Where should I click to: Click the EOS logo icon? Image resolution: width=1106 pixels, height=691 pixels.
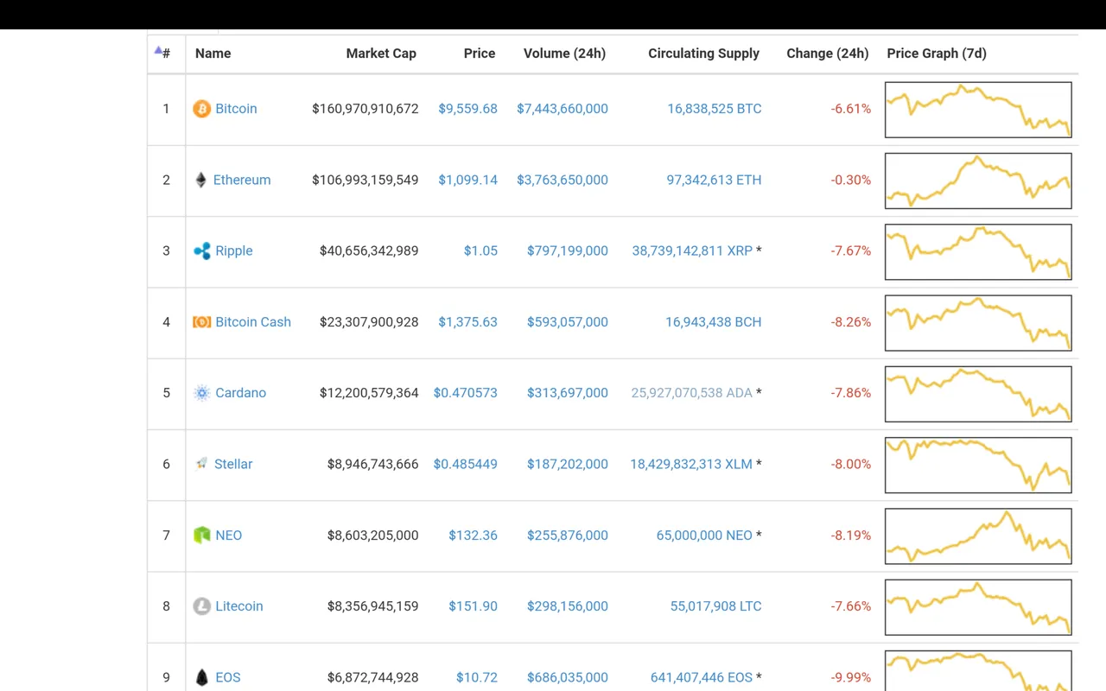coord(201,677)
